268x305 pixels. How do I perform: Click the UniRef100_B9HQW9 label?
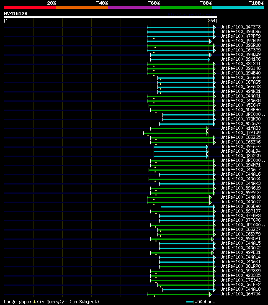(240, 54)
